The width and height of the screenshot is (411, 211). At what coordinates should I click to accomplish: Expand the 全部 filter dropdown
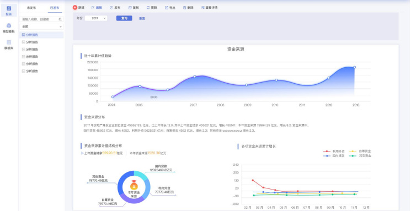pyautogui.click(x=42, y=26)
